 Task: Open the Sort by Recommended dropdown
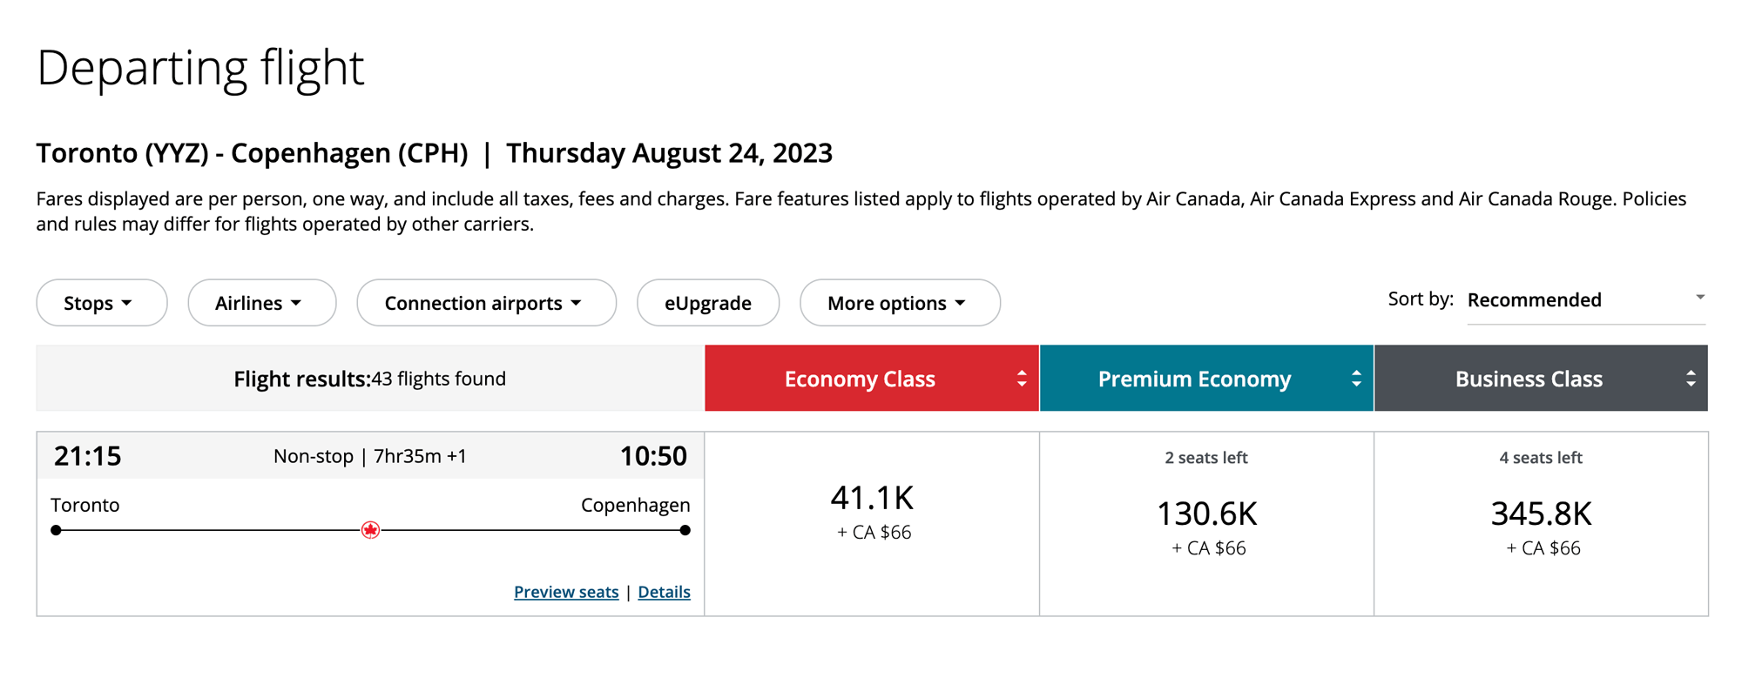tap(1585, 300)
